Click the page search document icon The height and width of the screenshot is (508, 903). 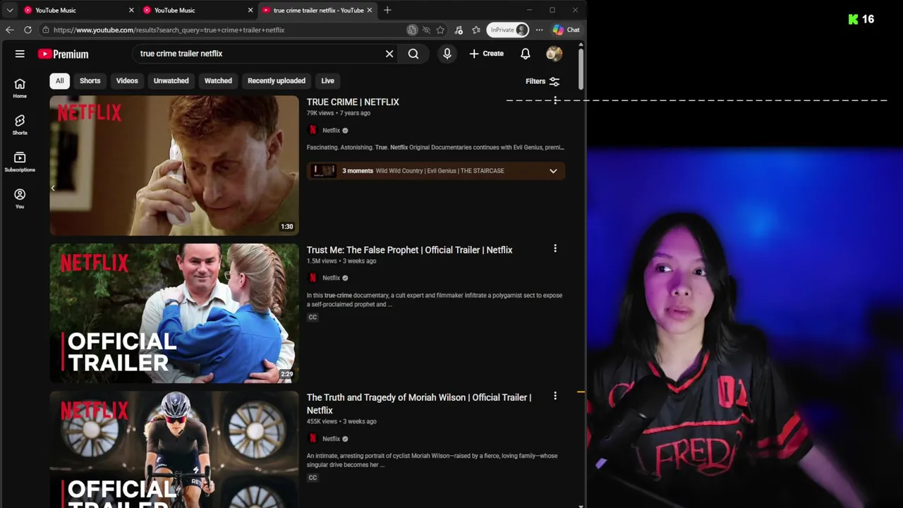[x=412, y=30]
